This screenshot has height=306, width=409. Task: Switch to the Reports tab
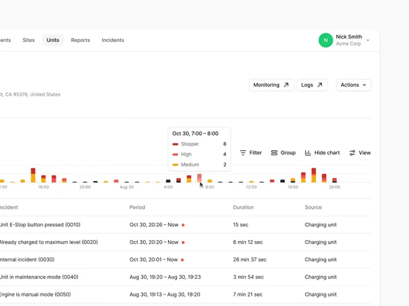[81, 40]
